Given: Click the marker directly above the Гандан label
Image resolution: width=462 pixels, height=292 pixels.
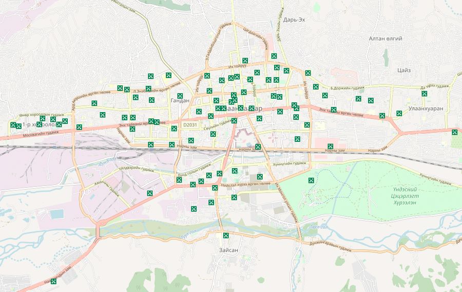Looking at the screenshot, I should (180, 96).
